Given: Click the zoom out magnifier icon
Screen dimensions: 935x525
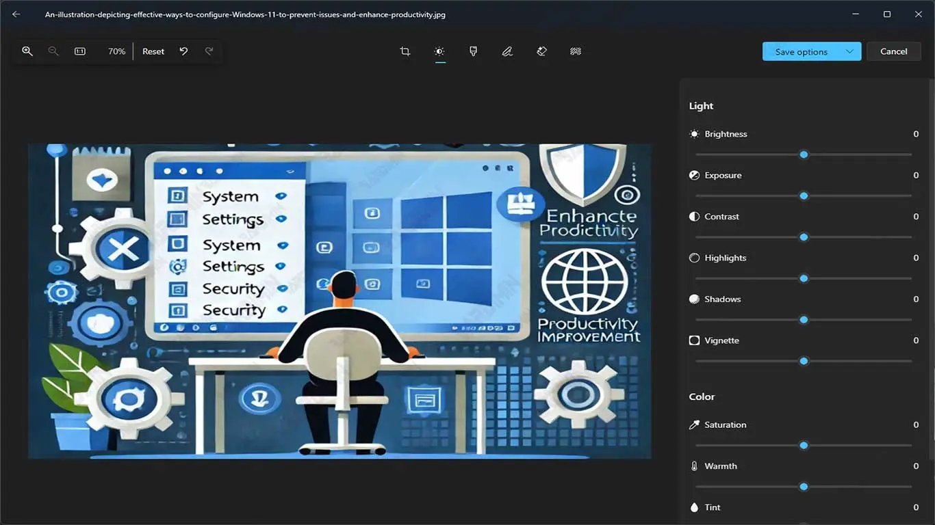Looking at the screenshot, I should 53,51.
